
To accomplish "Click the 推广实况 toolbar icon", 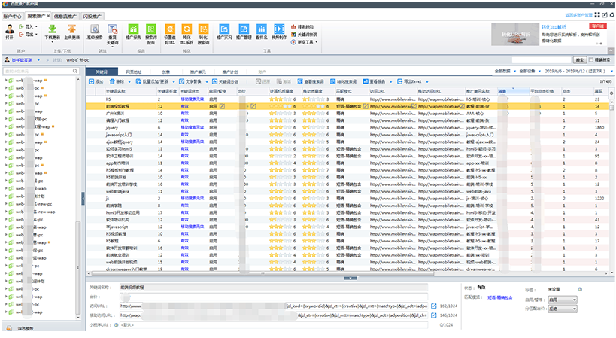I will pyautogui.click(x=224, y=30).
